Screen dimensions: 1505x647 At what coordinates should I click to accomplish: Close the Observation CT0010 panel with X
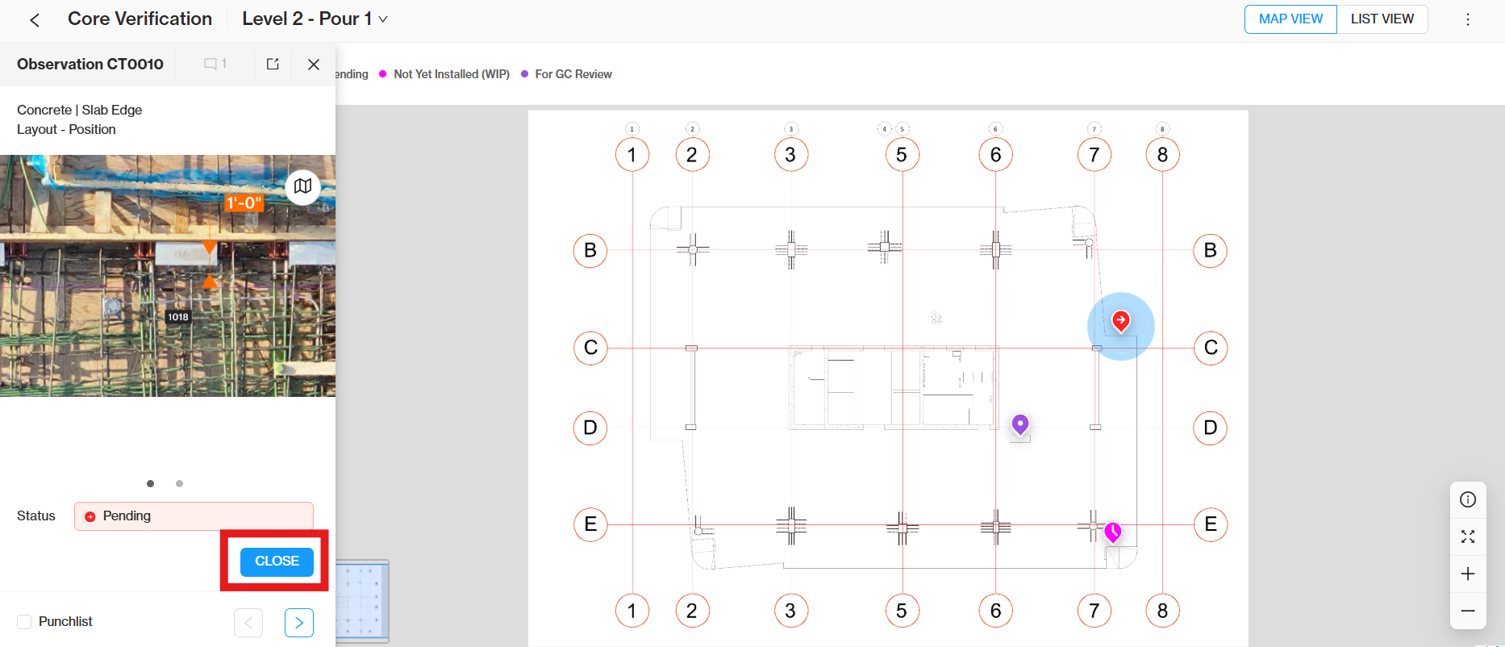[314, 64]
